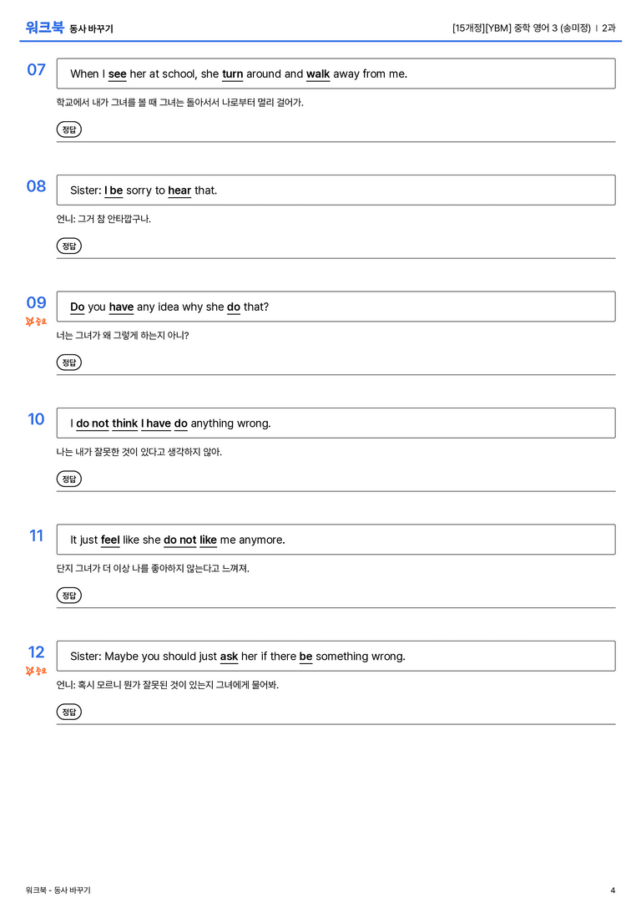641x908 pixels.
Task: Click the 정답 badge under question 08
Action: (x=68, y=246)
